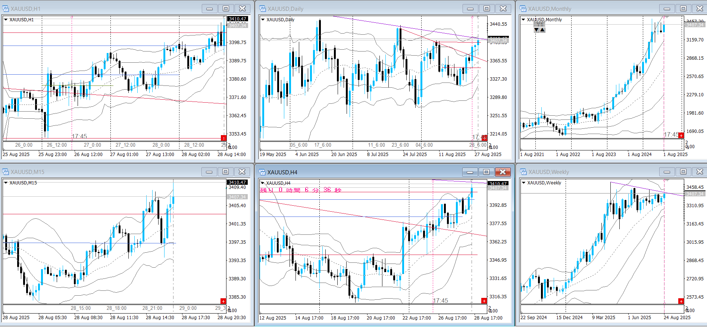Viewport: 707px width, 327px height.
Task: Click the 3410.47 price label in H1 chart
Action: 237,19
